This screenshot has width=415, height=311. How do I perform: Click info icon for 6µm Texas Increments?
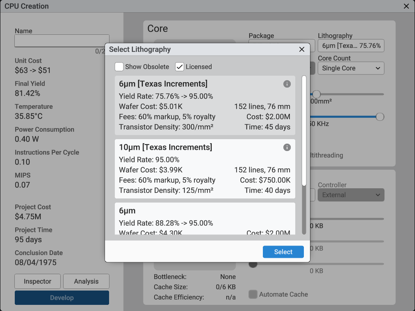point(287,84)
